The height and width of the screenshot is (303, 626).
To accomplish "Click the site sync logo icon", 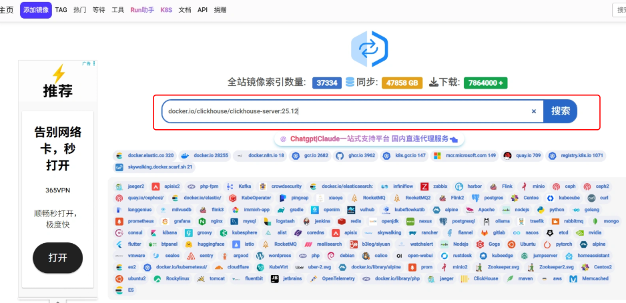I will coord(369,49).
